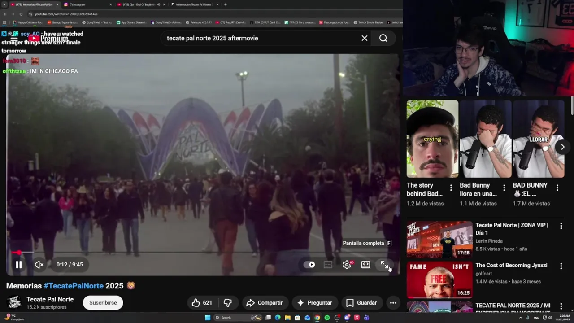Enter full screen with the expand icon
The width and height of the screenshot is (574, 323).
(385, 265)
